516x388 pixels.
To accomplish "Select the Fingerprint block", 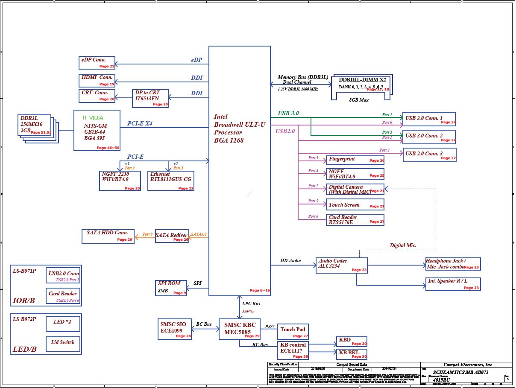I will tap(355, 160).
